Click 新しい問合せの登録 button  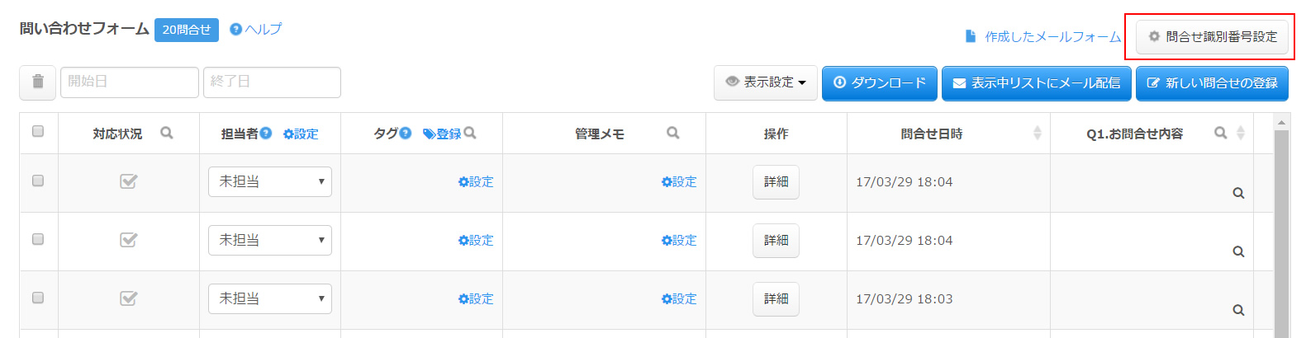[x=1212, y=83]
